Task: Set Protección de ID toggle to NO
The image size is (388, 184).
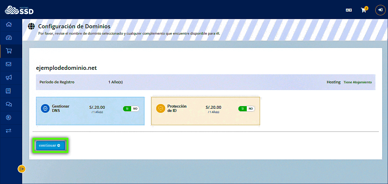Action: [x=250, y=109]
